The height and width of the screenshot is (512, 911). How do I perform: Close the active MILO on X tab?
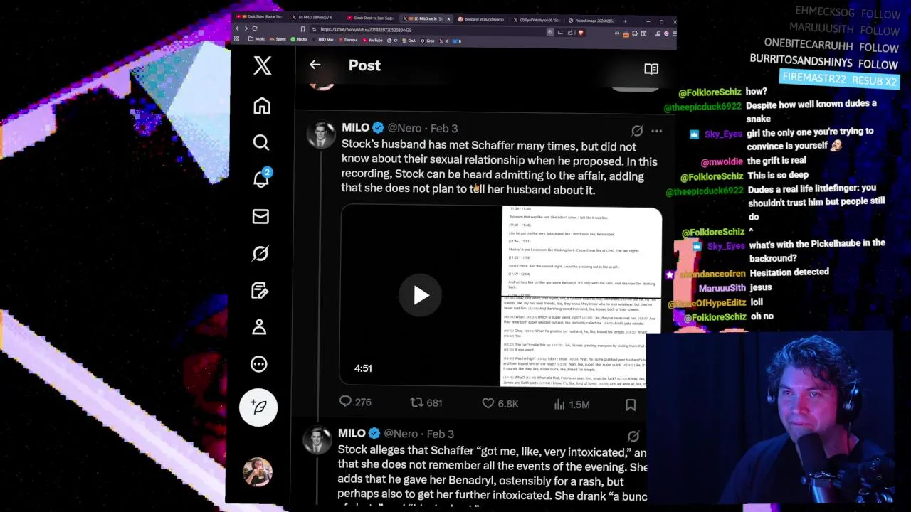[448, 19]
